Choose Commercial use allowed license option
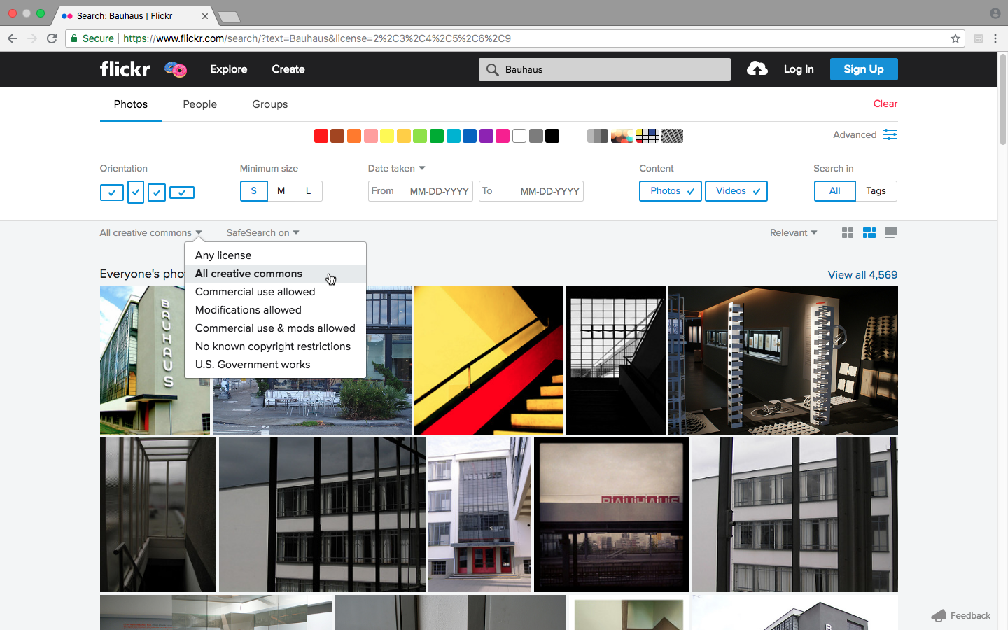1008x630 pixels. (x=255, y=292)
